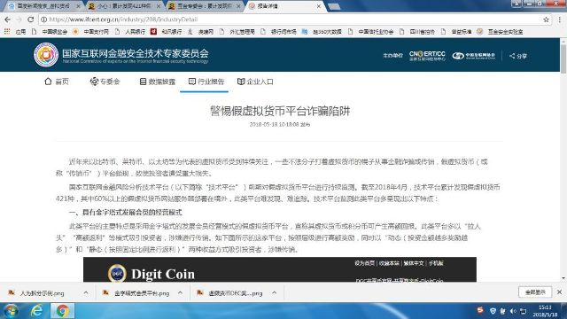567x319 pixels.
Task: Click the 国家互联网金融安全技术专家委员会 site title
Action: pyautogui.click(x=136, y=53)
